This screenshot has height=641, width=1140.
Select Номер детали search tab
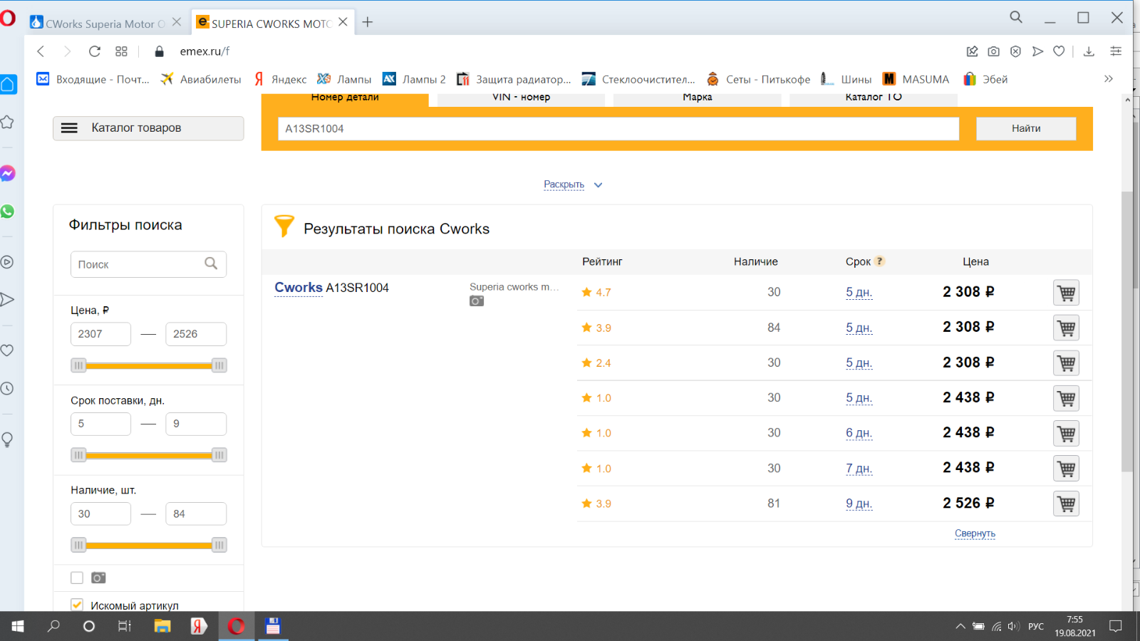point(345,98)
